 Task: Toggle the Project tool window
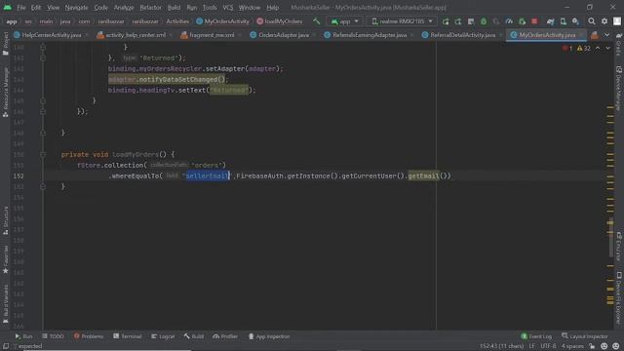(x=6, y=44)
